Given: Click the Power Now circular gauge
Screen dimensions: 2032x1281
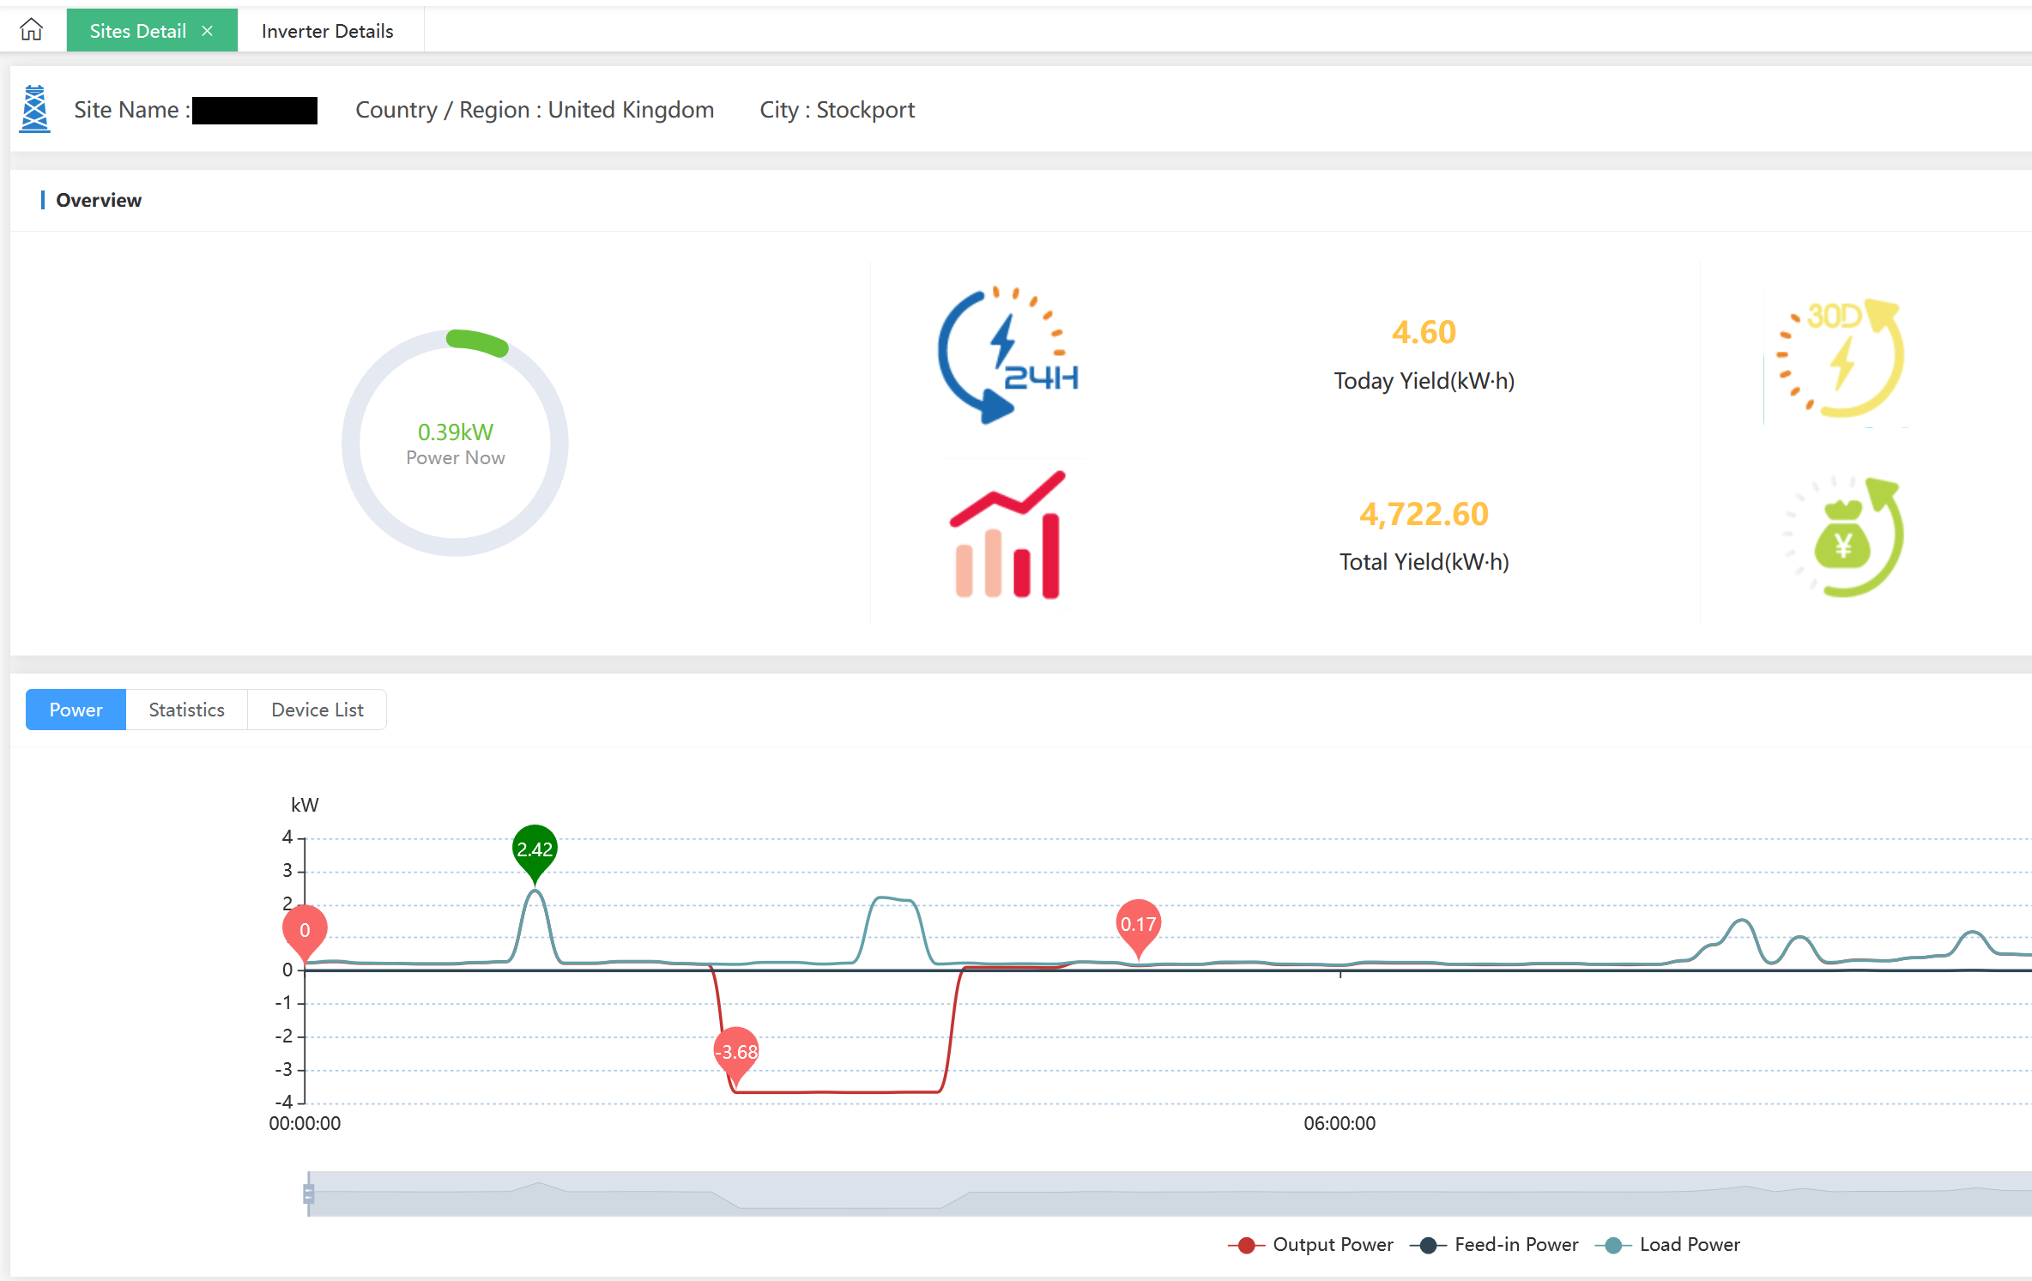Looking at the screenshot, I should pyautogui.click(x=455, y=443).
